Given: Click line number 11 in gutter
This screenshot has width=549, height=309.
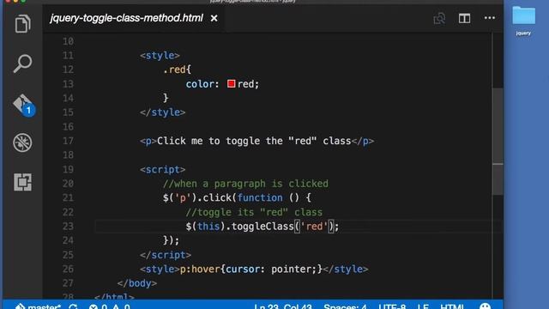Looking at the screenshot, I should pyautogui.click(x=69, y=55).
